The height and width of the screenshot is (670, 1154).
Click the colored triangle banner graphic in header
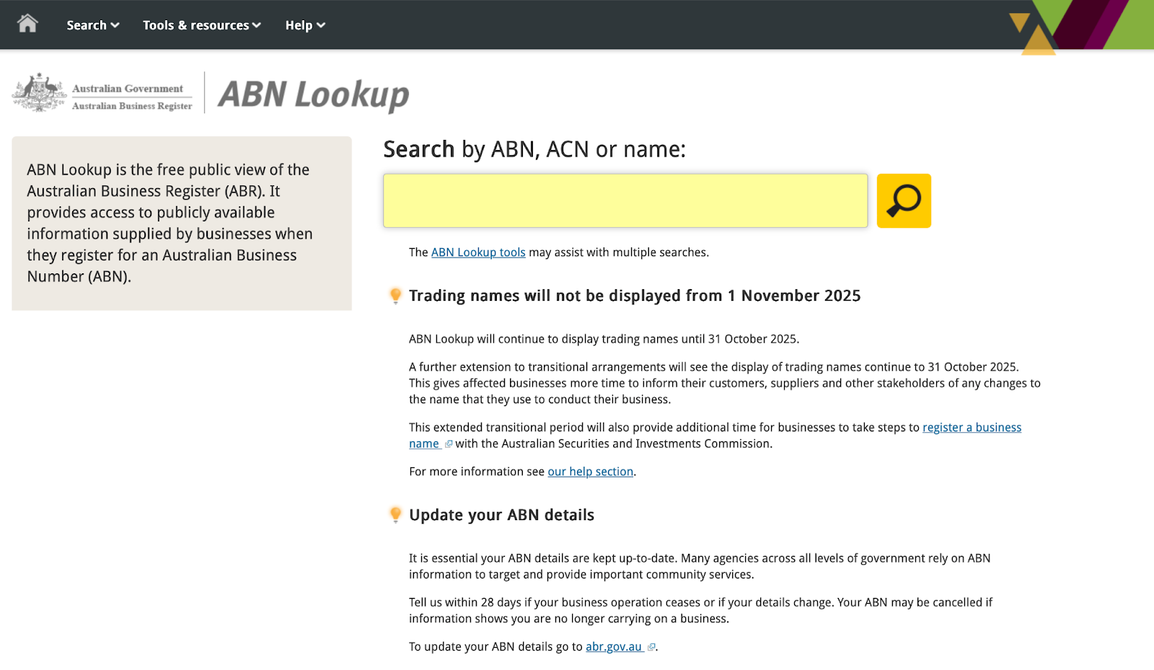click(x=1081, y=27)
